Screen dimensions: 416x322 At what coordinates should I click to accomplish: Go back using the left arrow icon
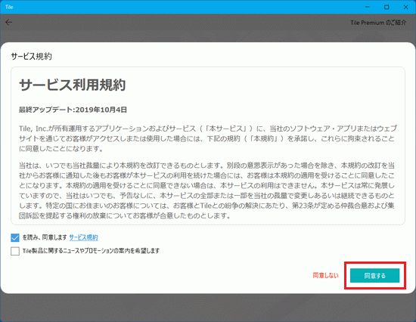[9, 23]
